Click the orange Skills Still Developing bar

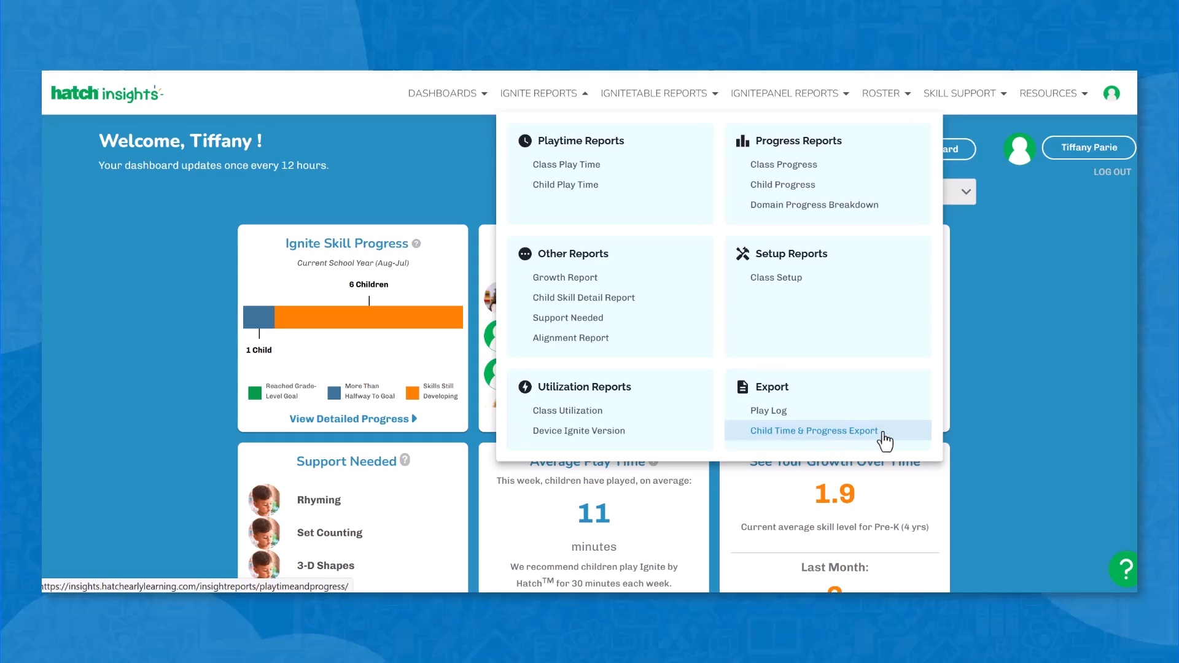pos(368,317)
